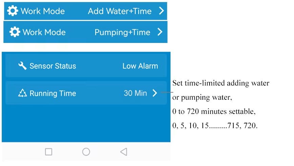Open the second Work Mode label

pos(44,32)
